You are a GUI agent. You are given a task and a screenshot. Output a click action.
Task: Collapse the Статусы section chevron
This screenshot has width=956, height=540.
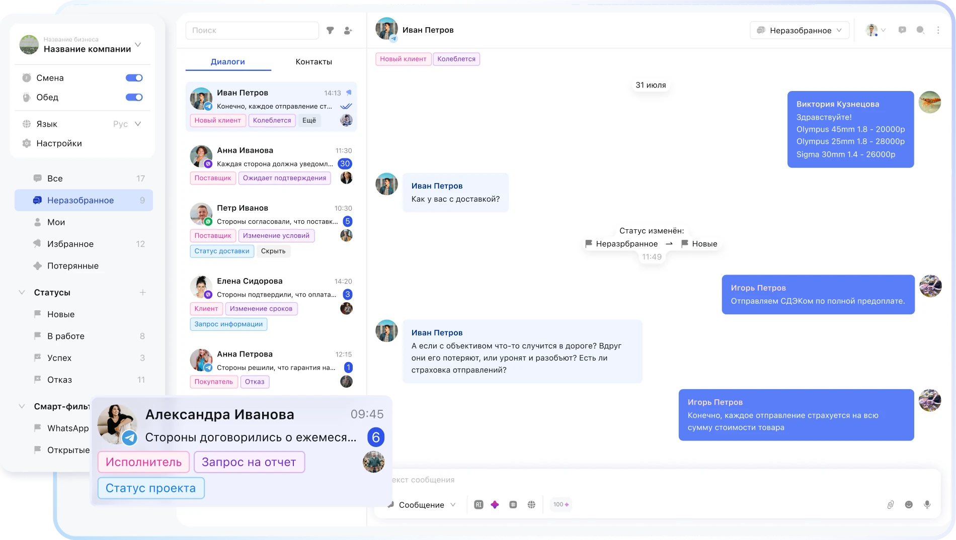[22, 293]
